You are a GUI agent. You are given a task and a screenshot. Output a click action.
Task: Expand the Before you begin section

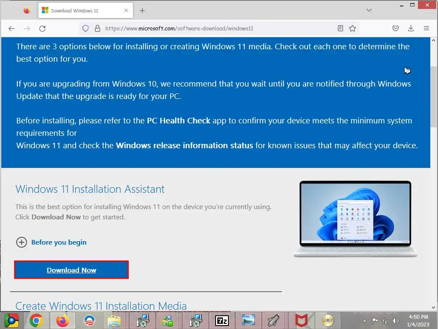click(51, 242)
